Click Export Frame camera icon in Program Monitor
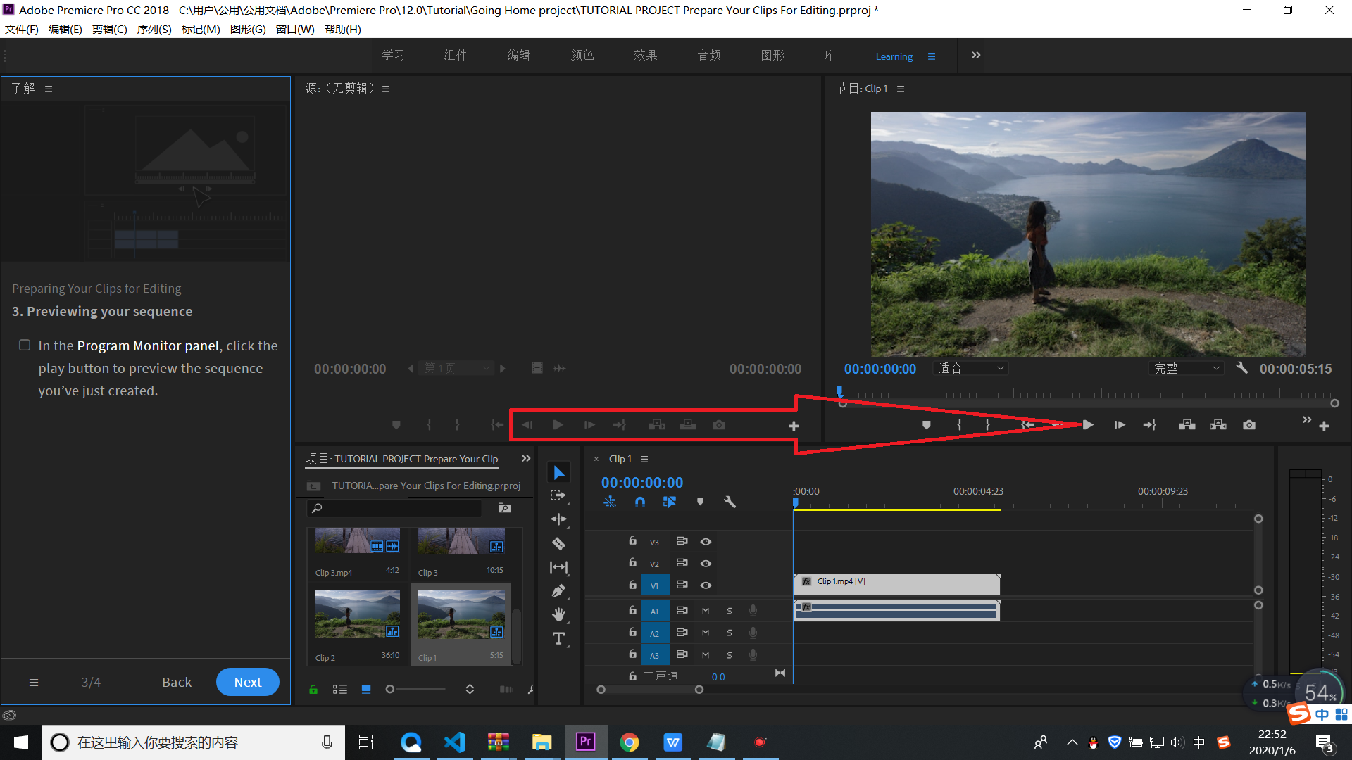The width and height of the screenshot is (1352, 760). pyautogui.click(x=1249, y=425)
